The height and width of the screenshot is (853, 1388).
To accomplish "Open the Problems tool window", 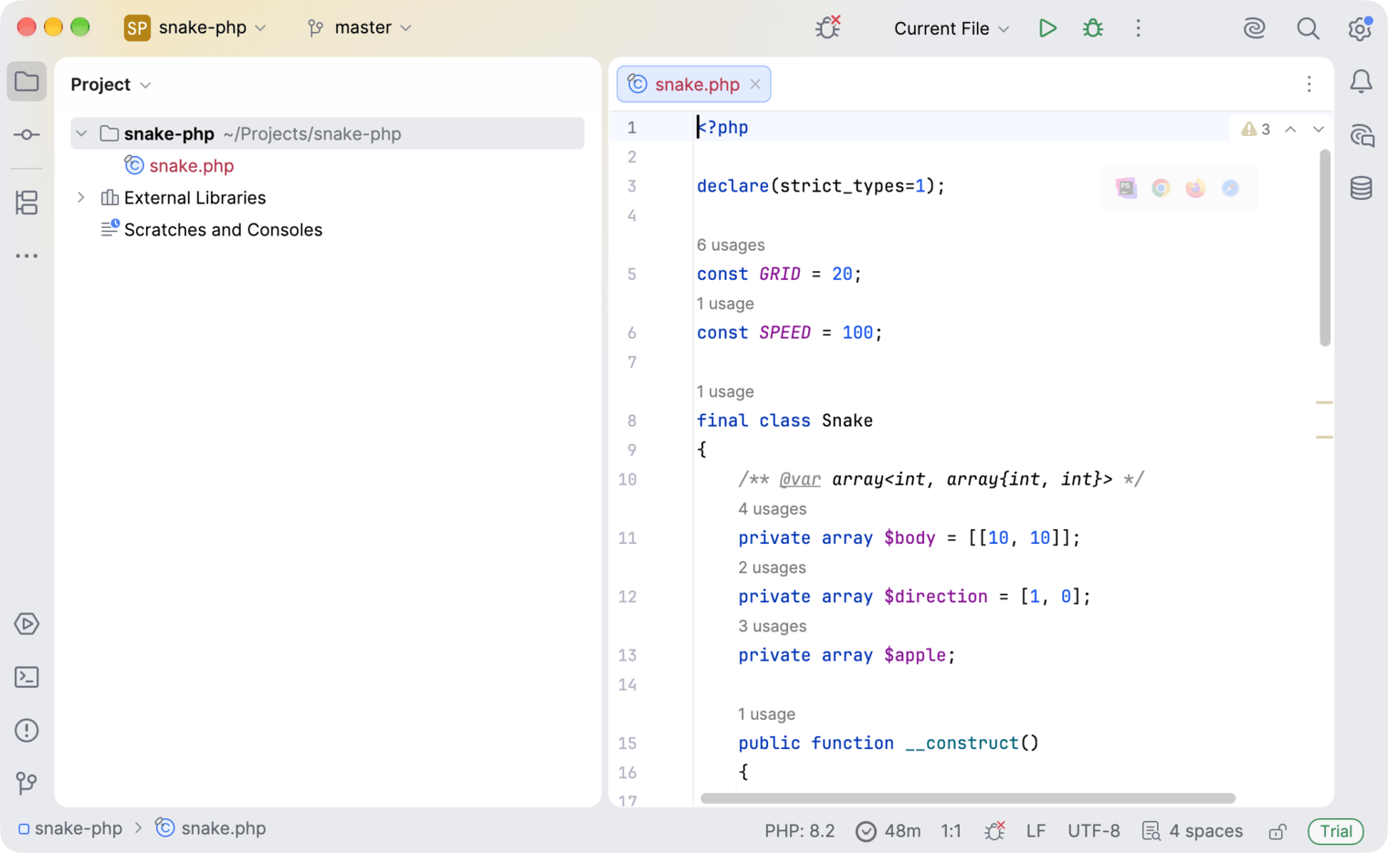I will click(26, 730).
